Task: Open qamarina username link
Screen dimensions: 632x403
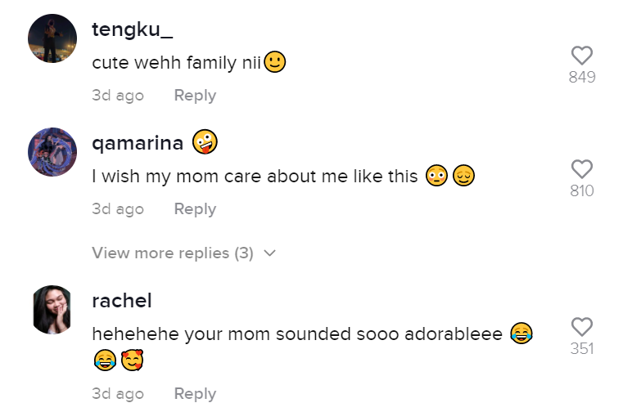Action: point(137,144)
